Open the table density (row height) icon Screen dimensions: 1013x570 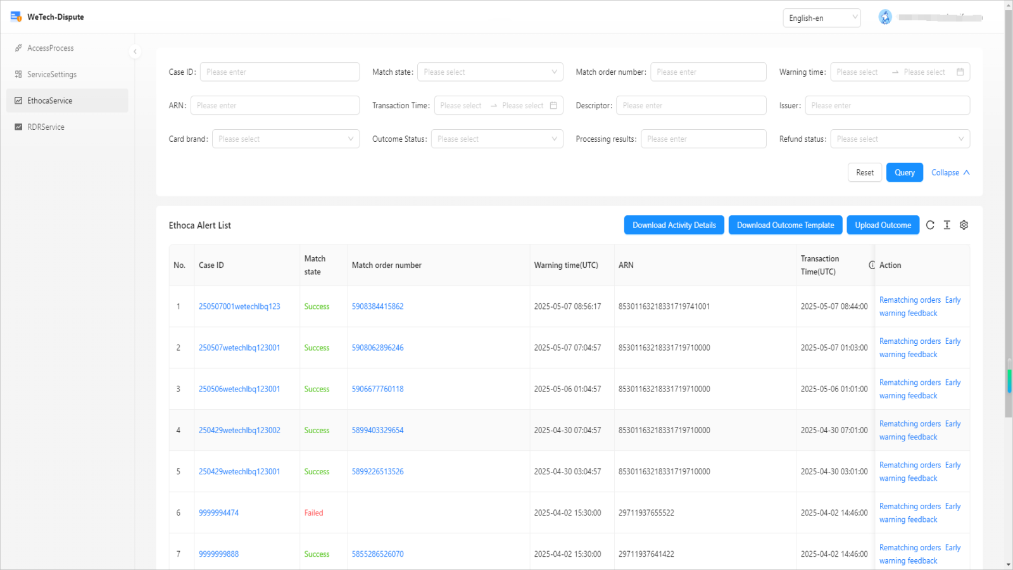[947, 225]
